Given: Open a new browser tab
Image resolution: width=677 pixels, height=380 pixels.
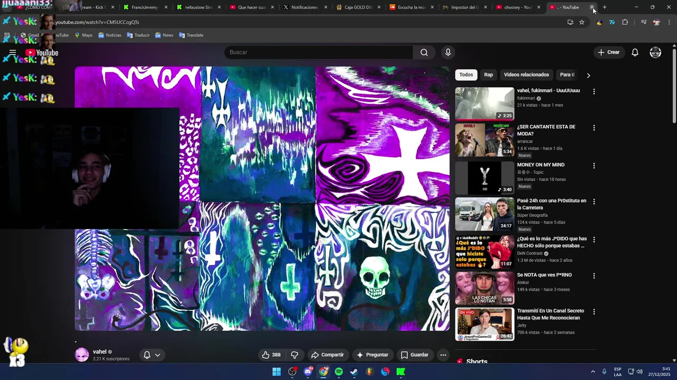Looking at the screenshot, I should [x=605, y=7].
